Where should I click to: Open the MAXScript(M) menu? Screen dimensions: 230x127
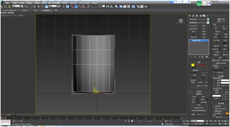[84, 3]
